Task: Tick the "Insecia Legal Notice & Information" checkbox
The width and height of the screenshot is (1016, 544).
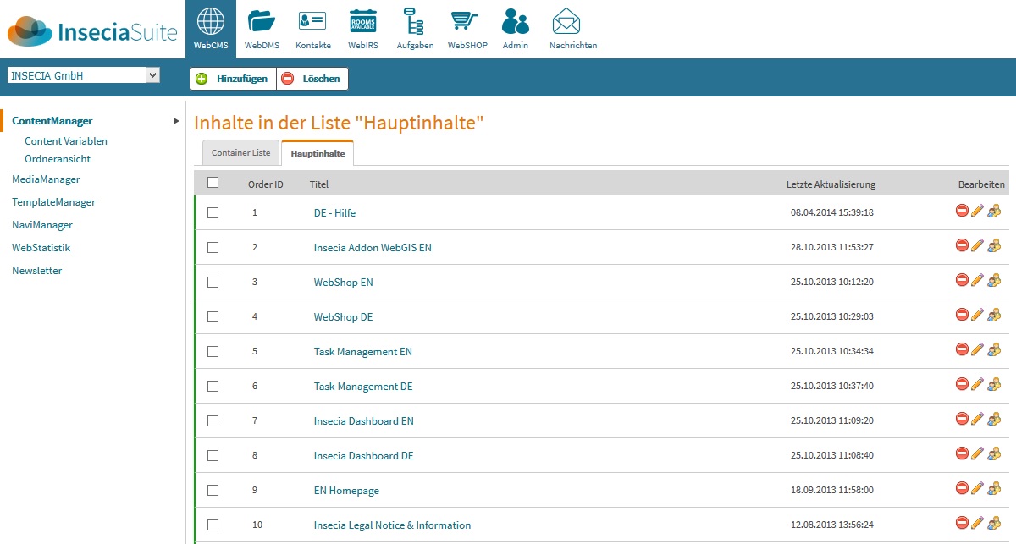Action: [213, 525]
